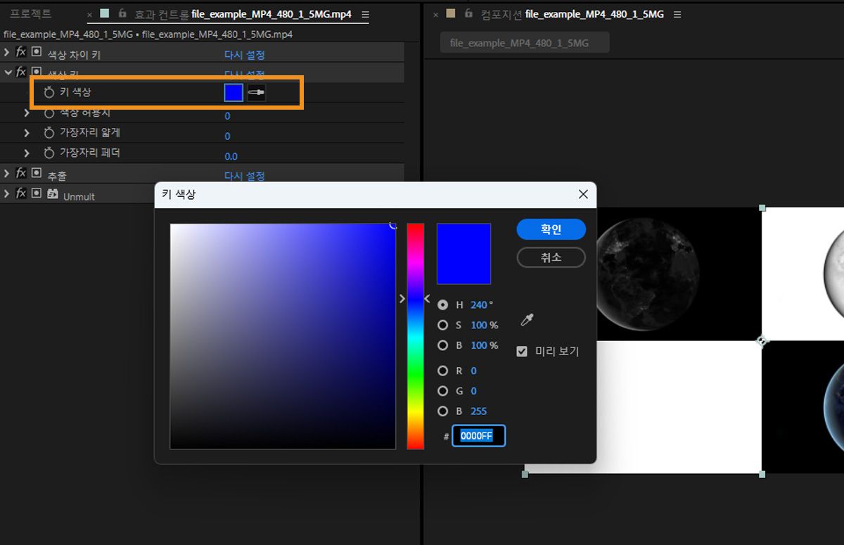Click the blue preview swatch in the dialog
Viewport: 844px width, 545px height.
point(463,253)
